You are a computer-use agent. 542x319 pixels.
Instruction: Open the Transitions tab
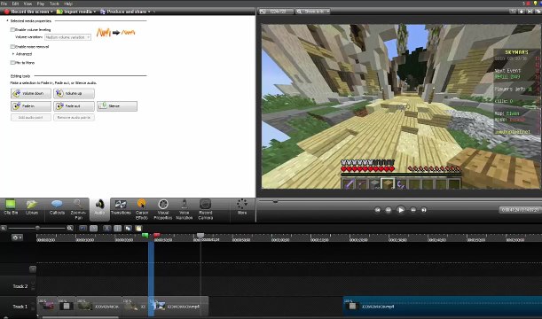point(121,208)
